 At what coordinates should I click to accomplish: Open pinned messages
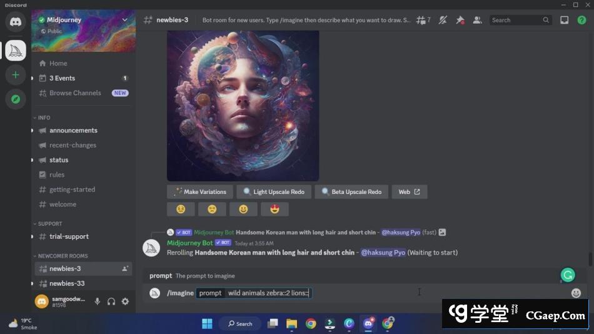click(460, 20)
